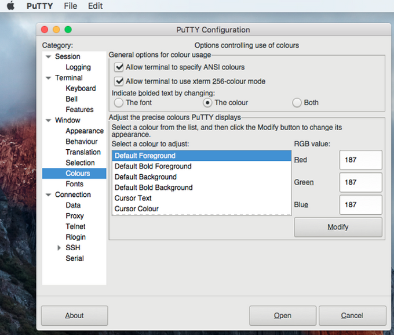Click the yellow minimize window button
This screenshot has height=335, width=394.
(56, 30)
